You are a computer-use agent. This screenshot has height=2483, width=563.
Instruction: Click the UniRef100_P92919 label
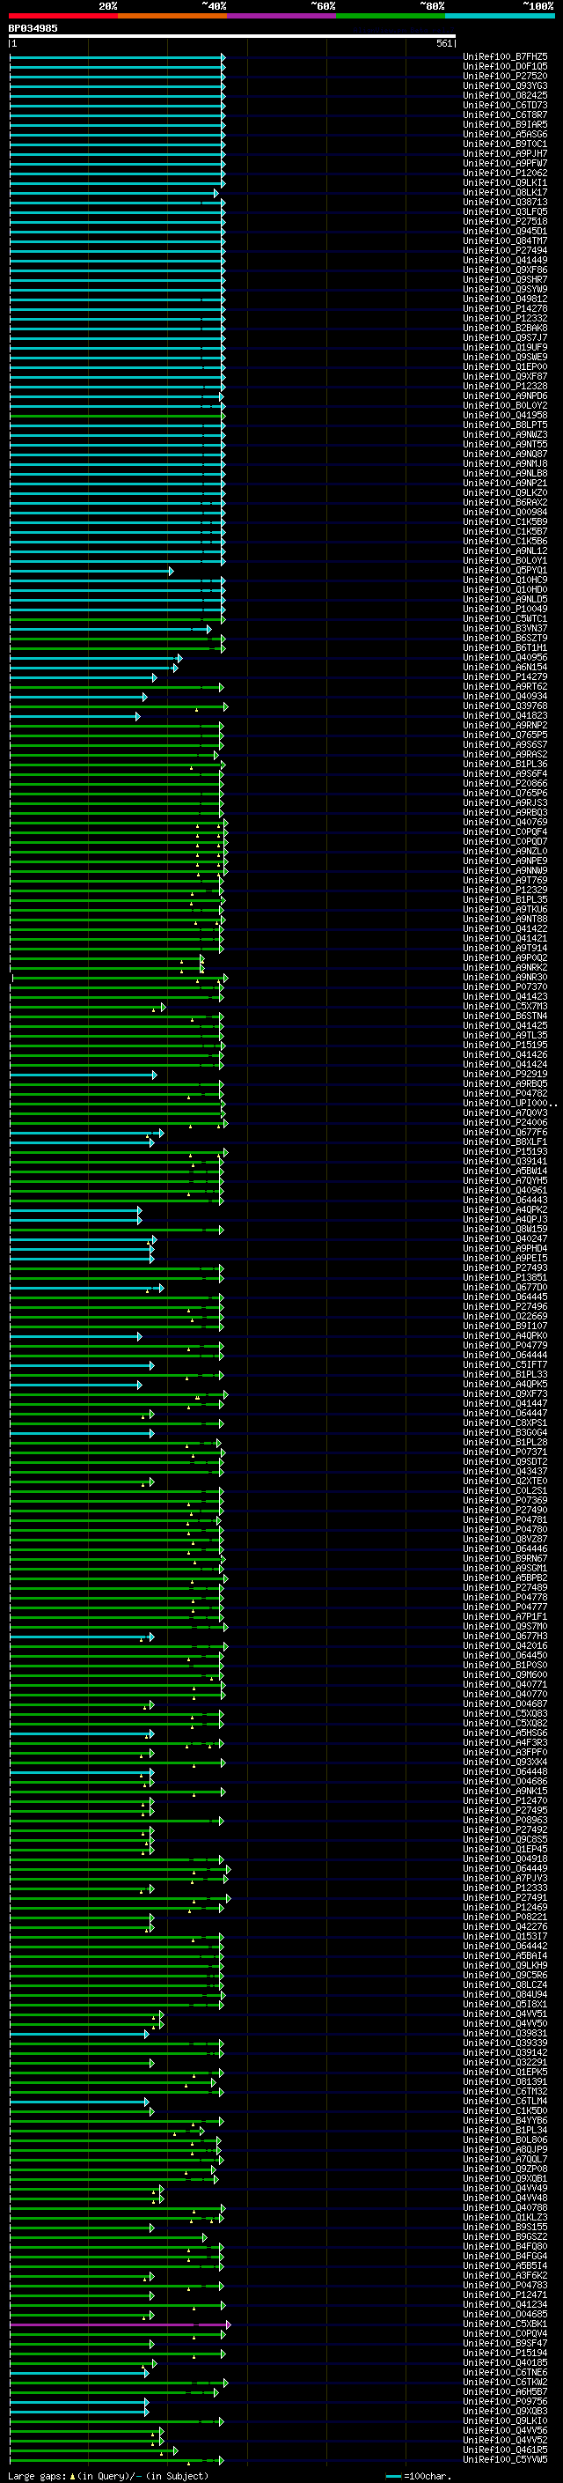pos(505,1074)
